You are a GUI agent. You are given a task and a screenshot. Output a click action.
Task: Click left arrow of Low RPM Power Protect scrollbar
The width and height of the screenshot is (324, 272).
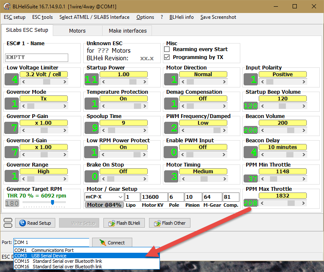pos(103,154)
